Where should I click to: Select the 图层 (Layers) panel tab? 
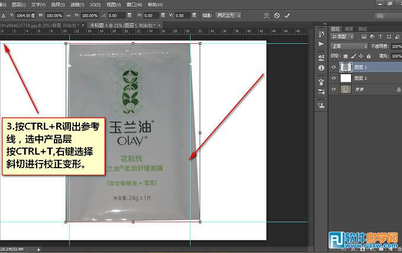point(335,29)
